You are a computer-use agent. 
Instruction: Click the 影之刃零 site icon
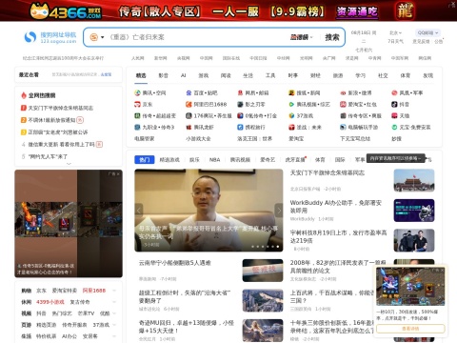[240, 104]
